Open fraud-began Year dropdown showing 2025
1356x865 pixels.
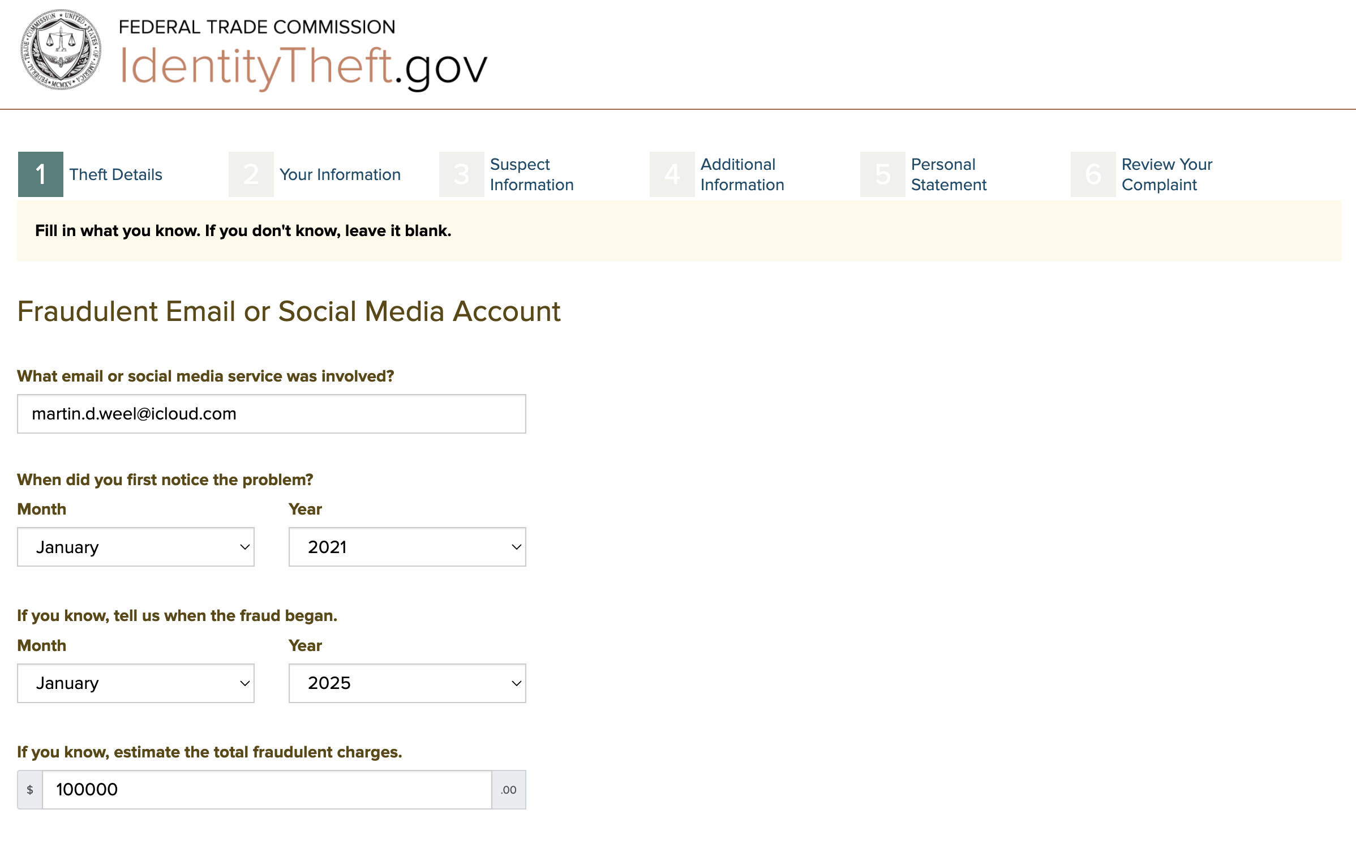click(407, 683)
